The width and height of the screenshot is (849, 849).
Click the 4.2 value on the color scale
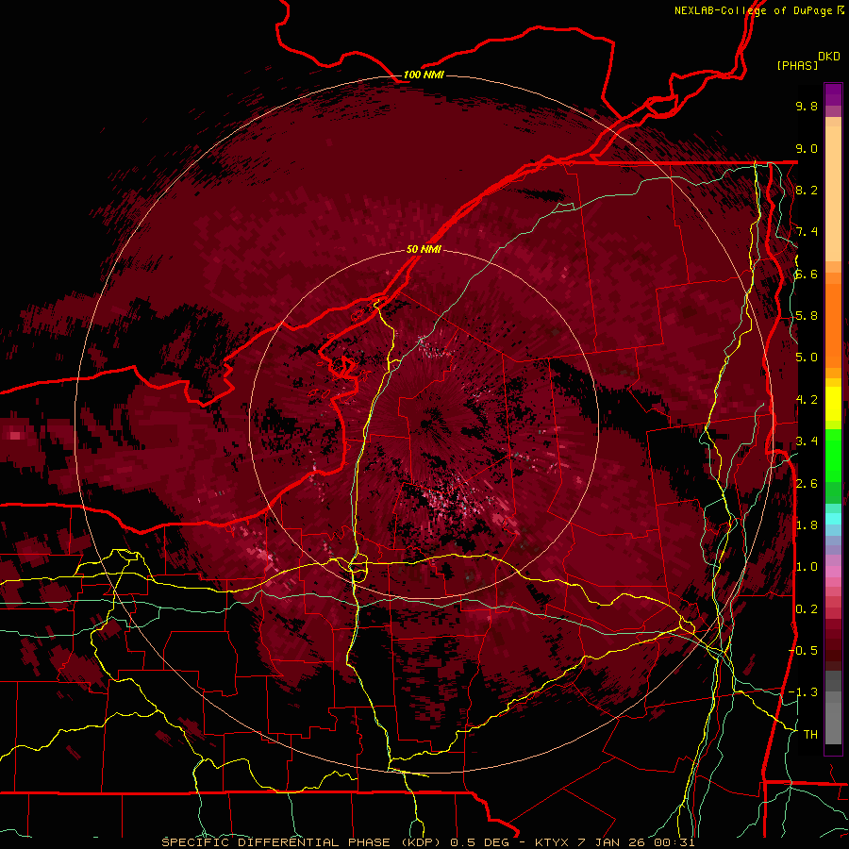coord(807,399)
